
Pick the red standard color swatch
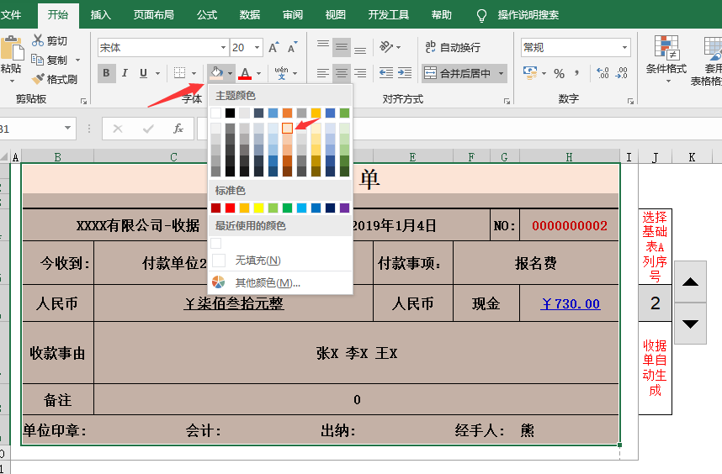231,208
